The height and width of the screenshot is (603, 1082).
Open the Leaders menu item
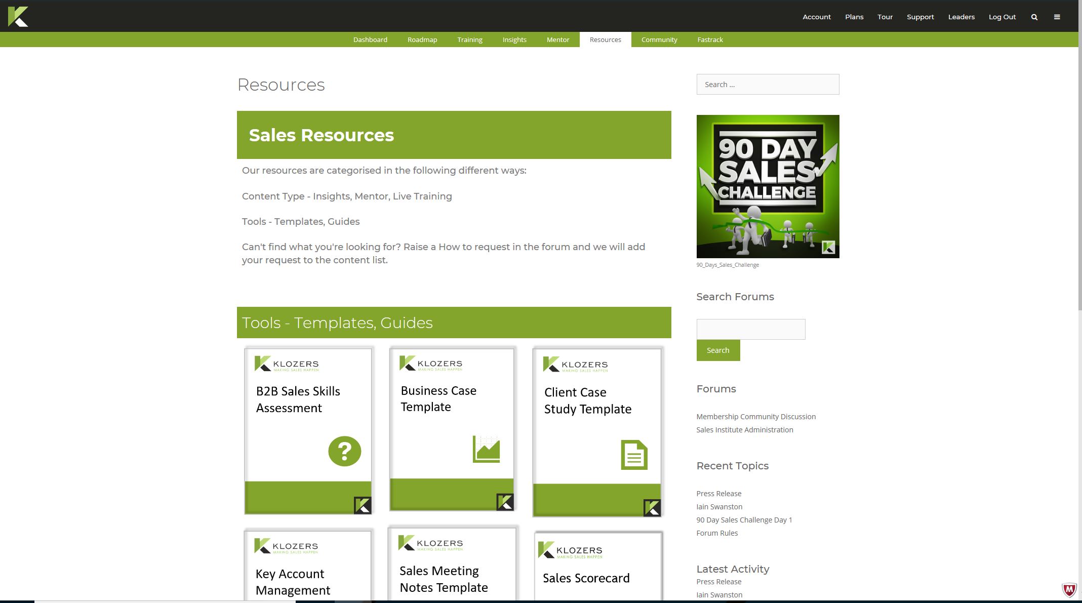(961, 17)
